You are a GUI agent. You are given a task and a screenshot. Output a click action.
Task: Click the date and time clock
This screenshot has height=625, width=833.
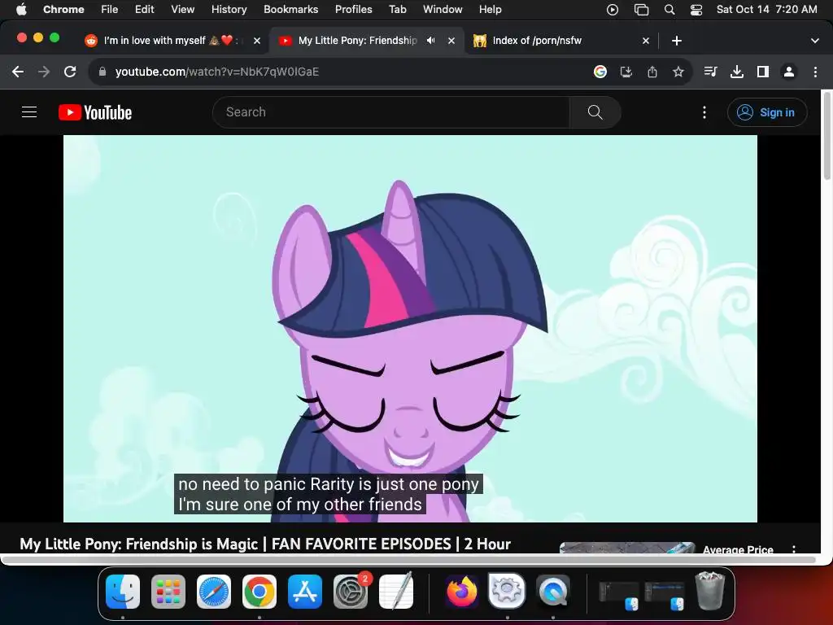click(x=766, y=9)
